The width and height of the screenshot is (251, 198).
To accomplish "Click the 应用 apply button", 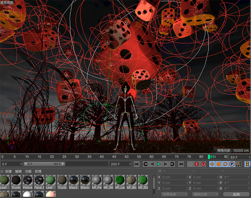I will click(x=236, y=194).
